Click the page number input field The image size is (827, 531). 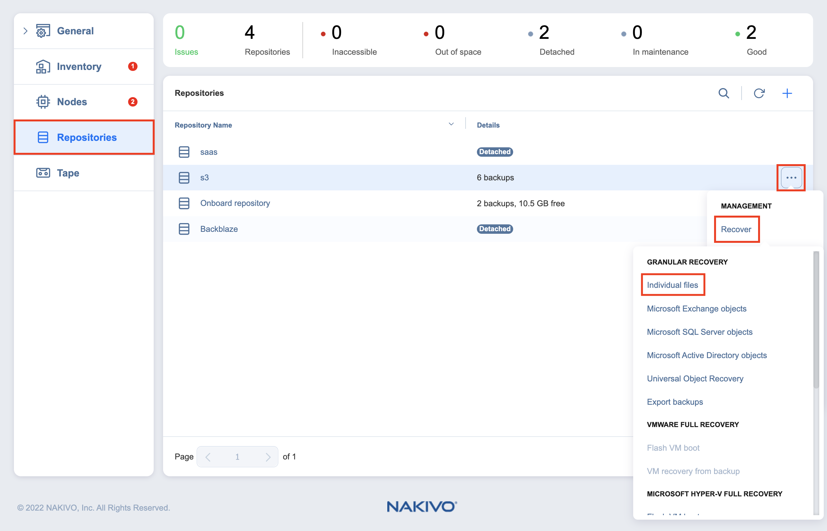237,457
